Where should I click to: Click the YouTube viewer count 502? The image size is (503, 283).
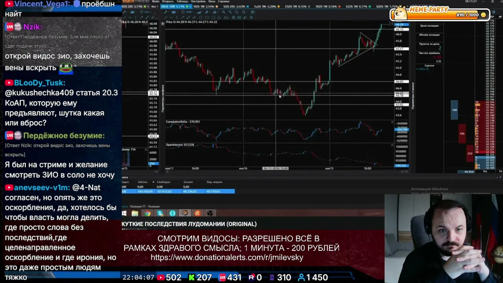coord(169,277)
